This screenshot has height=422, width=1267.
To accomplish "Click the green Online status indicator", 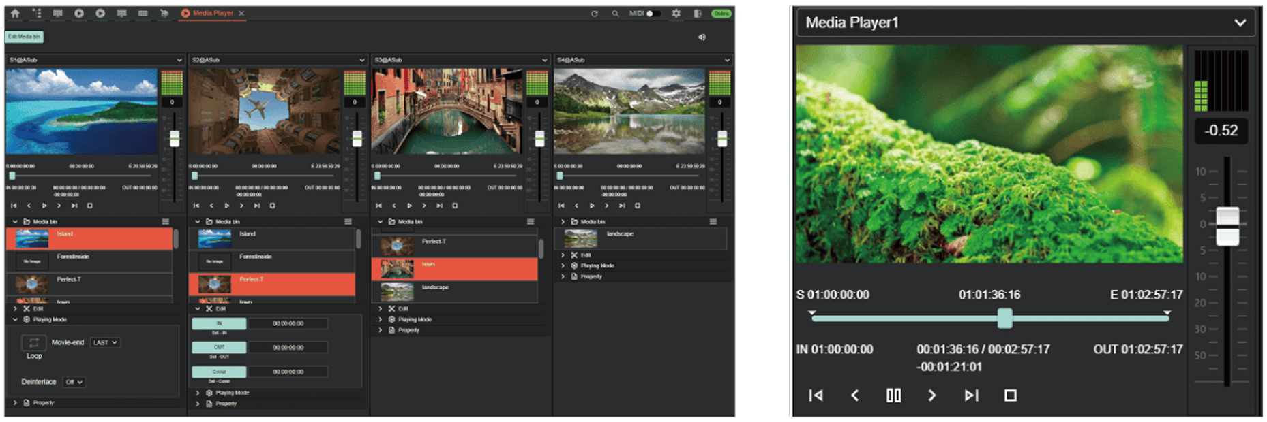I will [721, 14].
